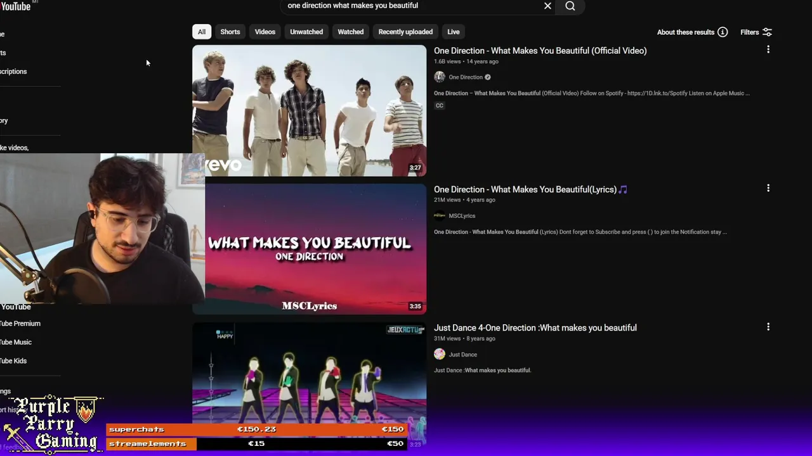Open more options for the Just Dance result
The height and width of the screenshot is (456, 812).
[x=768, y=327]
